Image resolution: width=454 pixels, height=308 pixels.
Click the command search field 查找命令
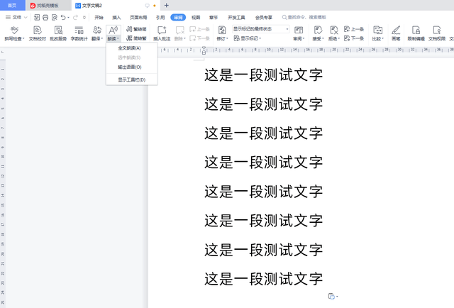304,17
